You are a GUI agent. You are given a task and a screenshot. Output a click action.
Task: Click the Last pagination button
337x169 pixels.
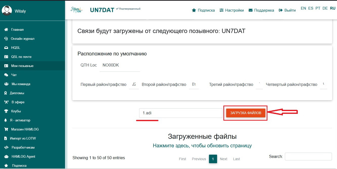(x=237, y=159)
